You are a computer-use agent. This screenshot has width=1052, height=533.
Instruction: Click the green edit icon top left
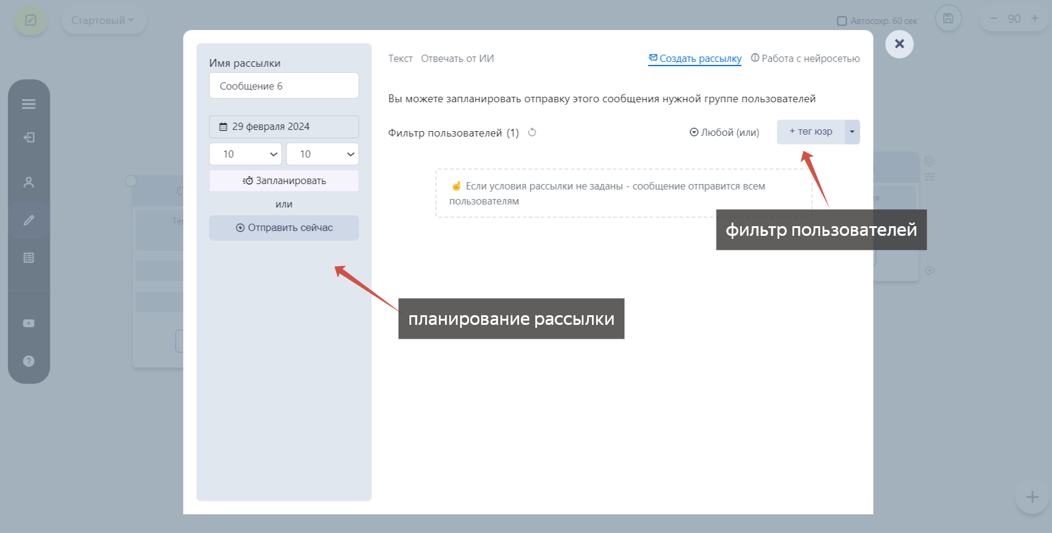point(31,20)
